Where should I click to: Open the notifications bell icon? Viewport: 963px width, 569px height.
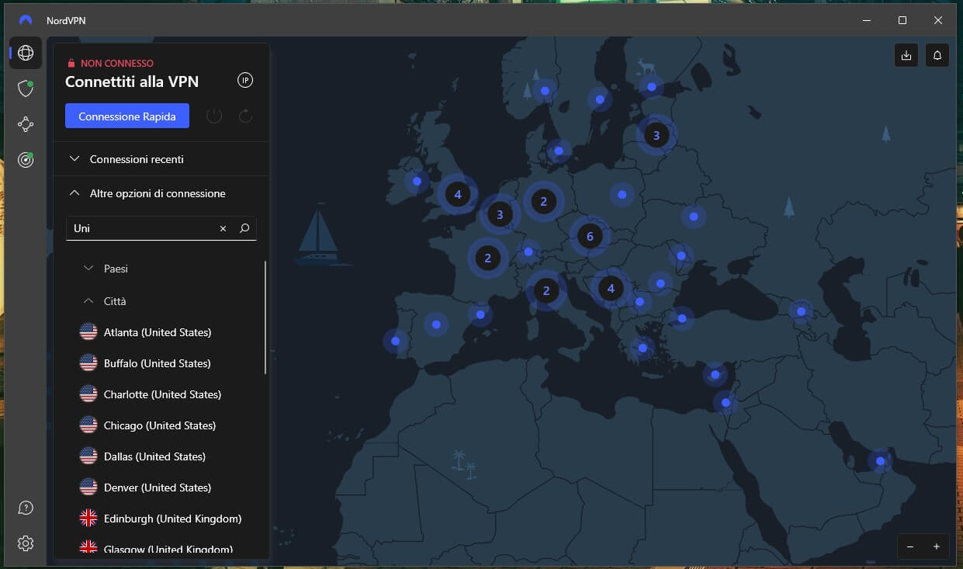point(937,55)
